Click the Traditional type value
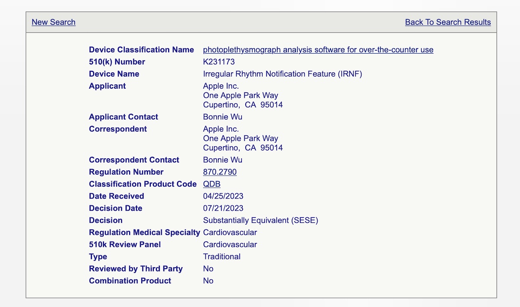This screenshot has width=520, height=307. 221,257
